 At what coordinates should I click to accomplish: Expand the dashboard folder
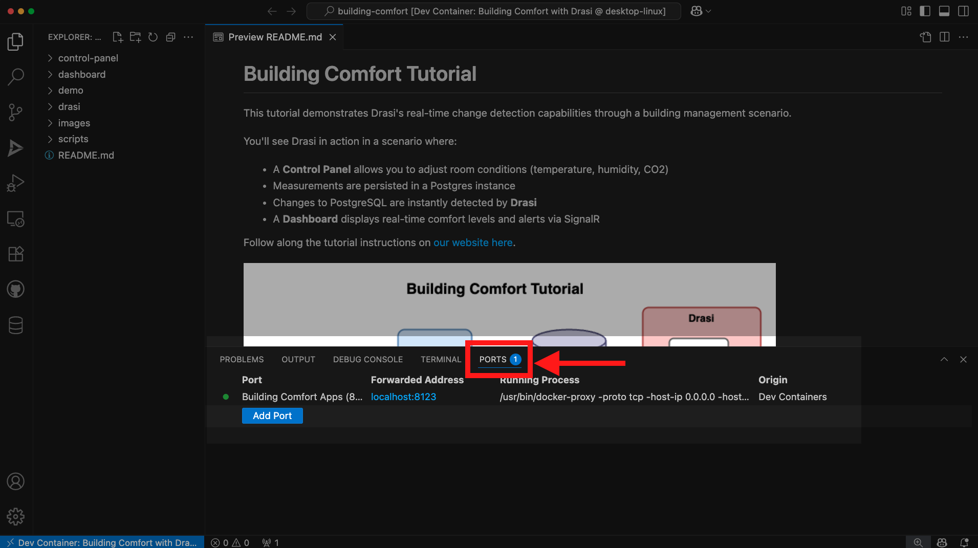pos(81,74)
